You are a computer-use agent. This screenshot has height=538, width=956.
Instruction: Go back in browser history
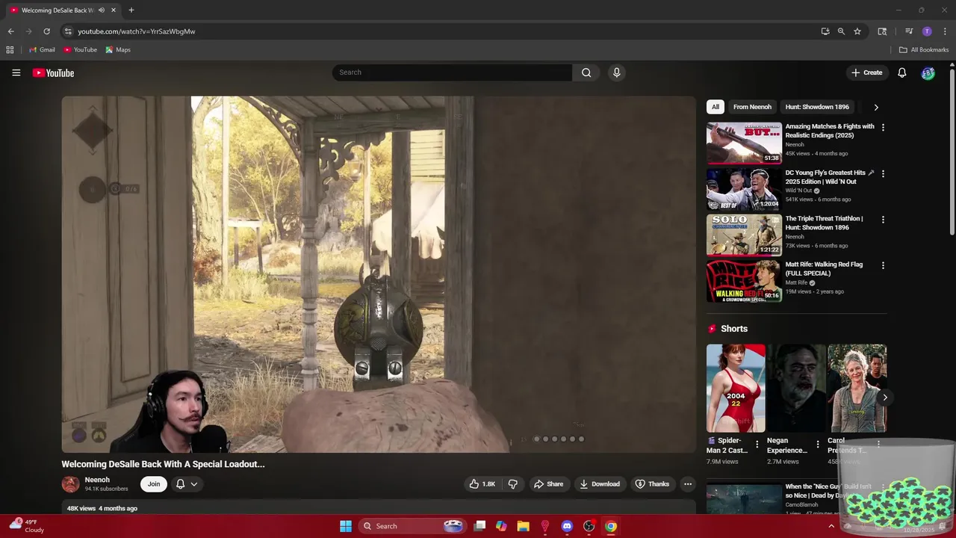(x=10, y=31)
